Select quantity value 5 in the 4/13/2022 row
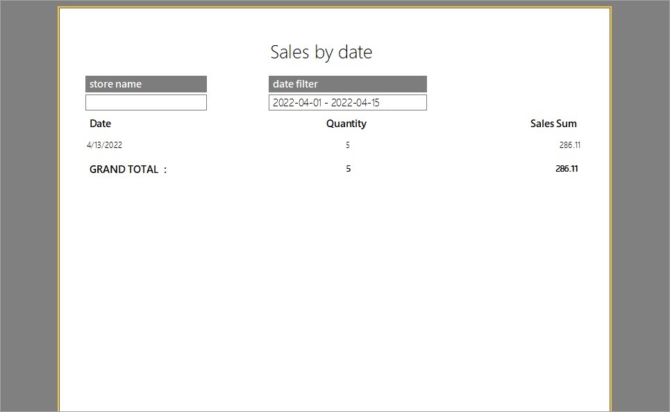Image resolution: width=670 pixels, height=412 pixels. click(348, 145)
